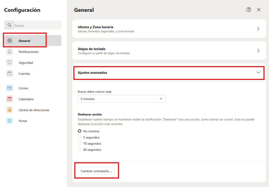
Task: Close the Configuración dialog with X
Action: point(259,10)
